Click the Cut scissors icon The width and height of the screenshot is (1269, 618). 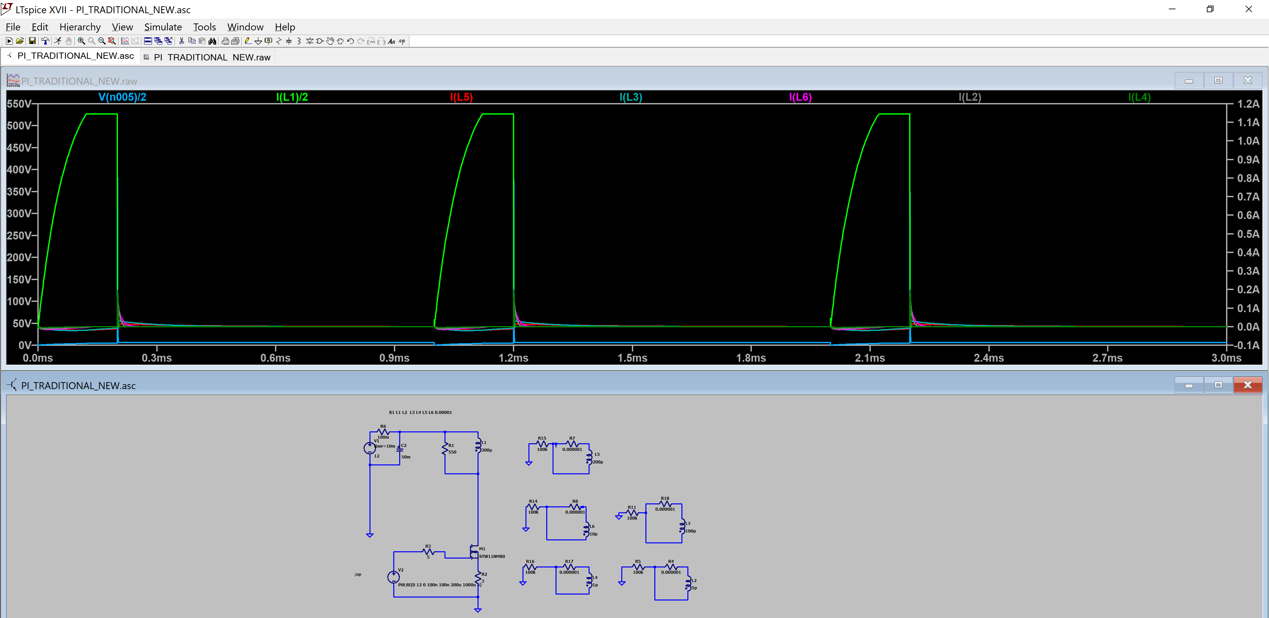(x=181, y=41)
